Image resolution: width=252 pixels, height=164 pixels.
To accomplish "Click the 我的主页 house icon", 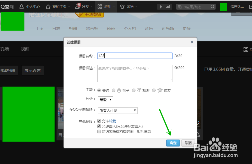I will (48, 7).
